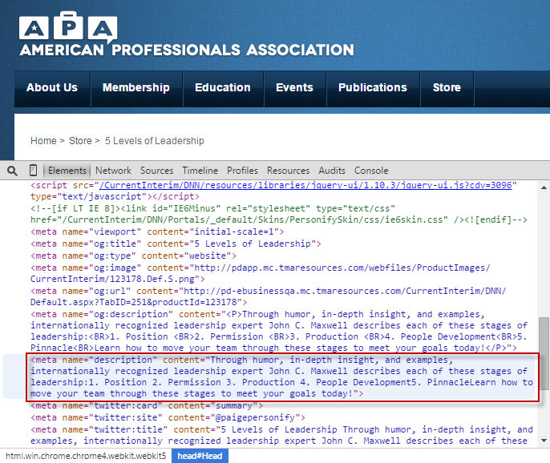Open the Membership menu
Screen dimensions: 550x463
point(136,88)
